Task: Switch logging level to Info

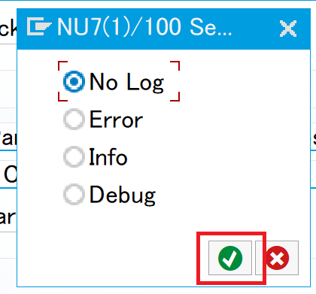Action: click(x=74, y=156)
